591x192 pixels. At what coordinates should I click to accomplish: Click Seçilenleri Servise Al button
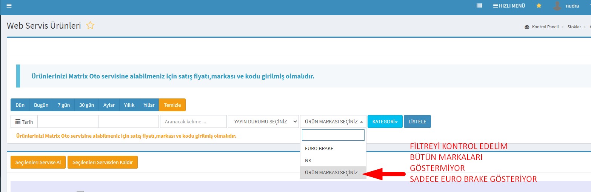[x=38, y=162]
